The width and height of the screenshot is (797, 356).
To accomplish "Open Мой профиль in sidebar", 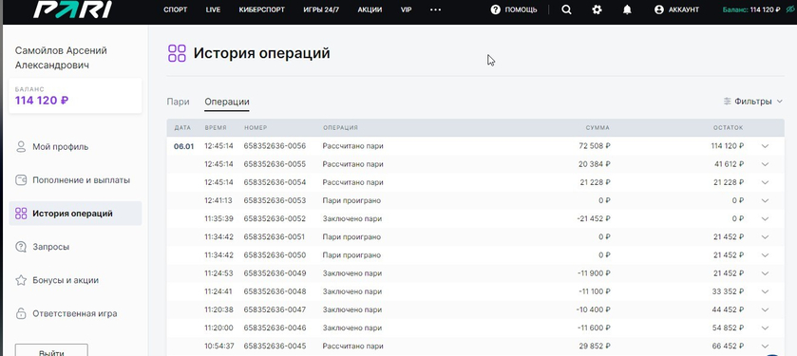I will pyautogui.click(x=61, y=147).
